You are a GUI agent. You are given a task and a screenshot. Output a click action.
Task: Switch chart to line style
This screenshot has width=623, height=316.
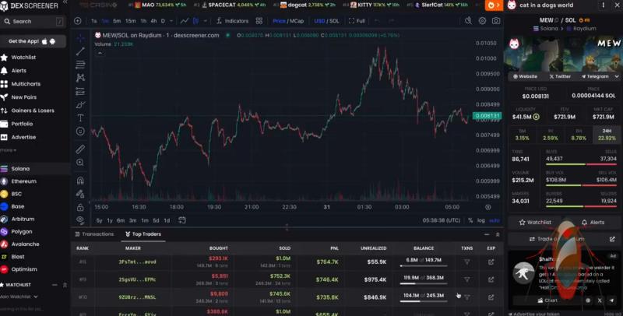click(x=185, y=21)
